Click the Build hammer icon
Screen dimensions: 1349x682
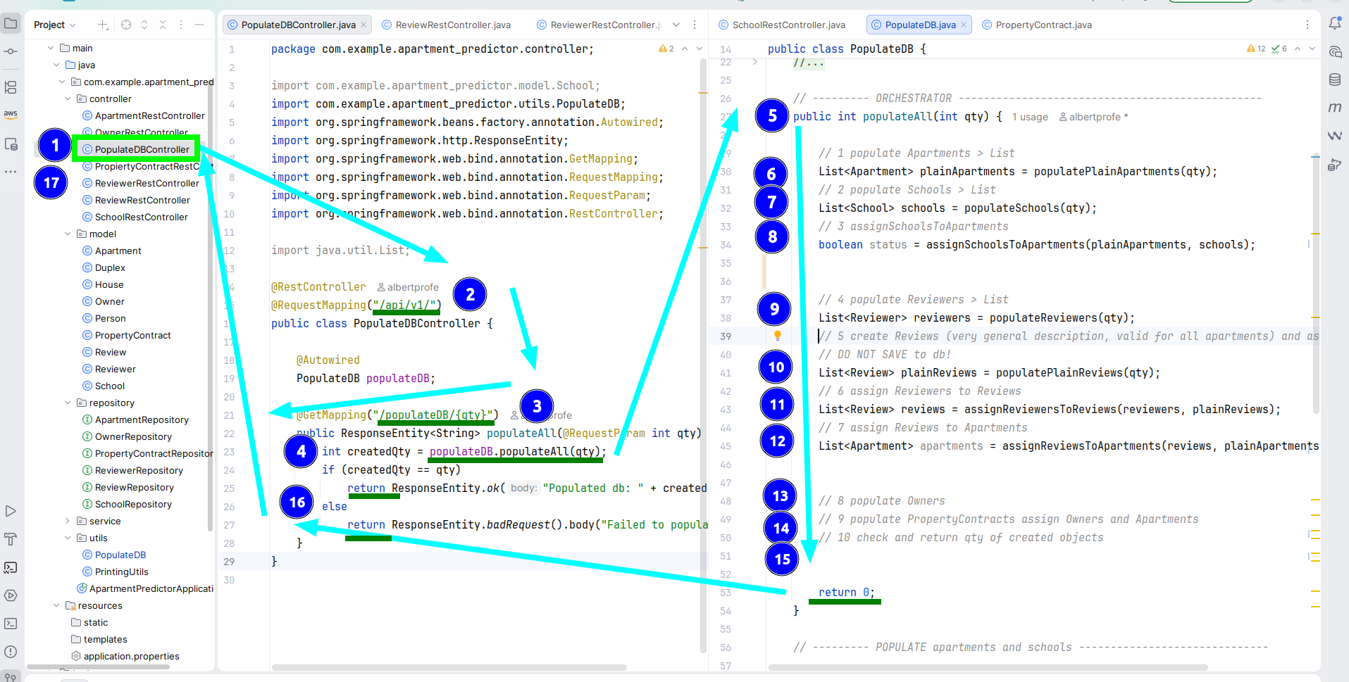click(x=11, y=539)
